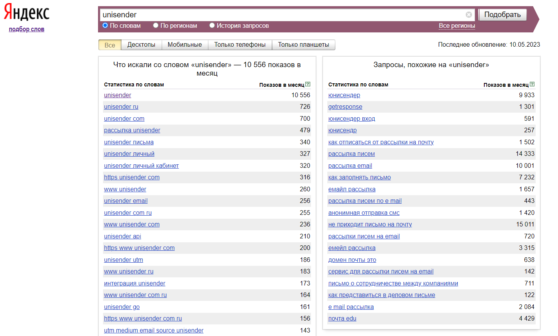Open the Все регионы region selector
Screen dimensions: 558x336
[457, 26]
